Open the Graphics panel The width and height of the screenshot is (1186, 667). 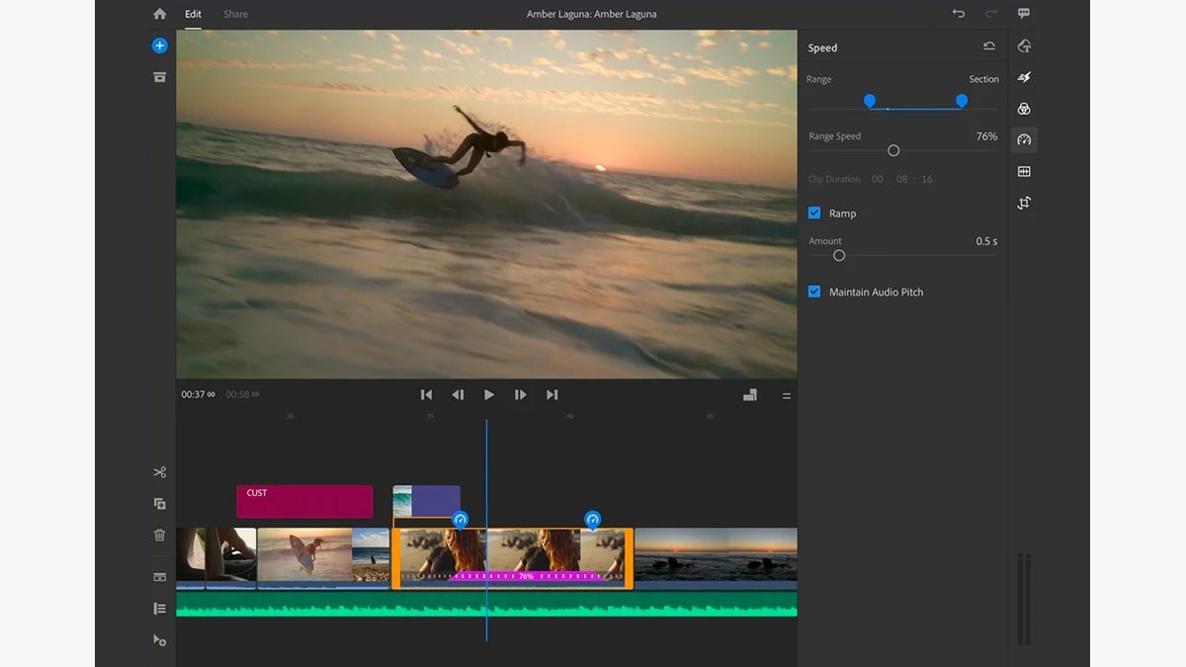pos(1024,45)
